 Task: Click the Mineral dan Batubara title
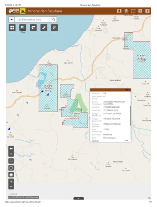pyautogui.click(x=45, y=11)
